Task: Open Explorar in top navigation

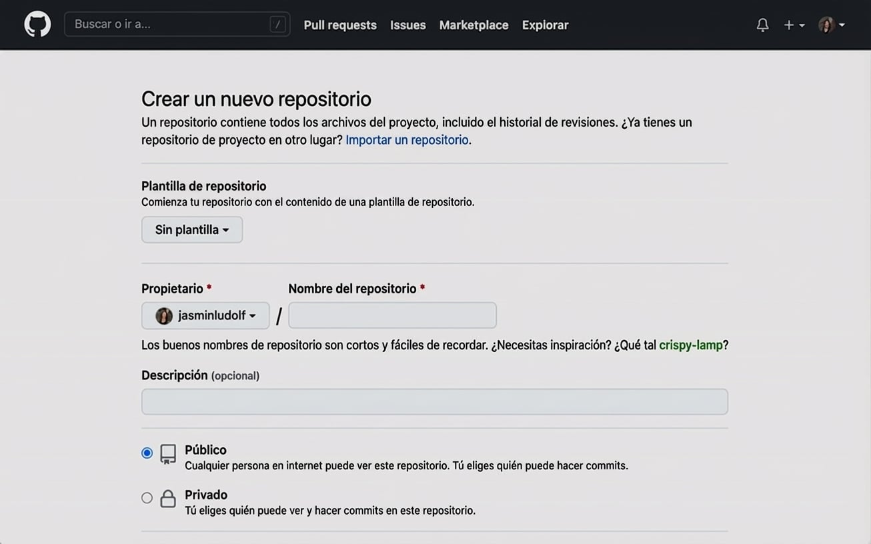Action: [x=545, y=25]
